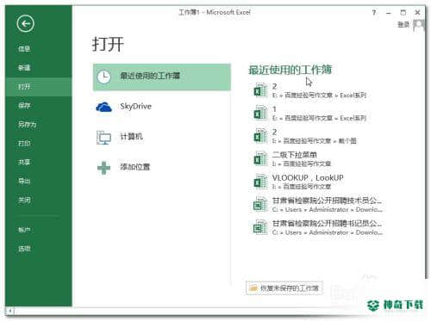Select the clock icon for 最近使用的工作簿
This screenshot has height=321, width=431.
pos(103,77)
